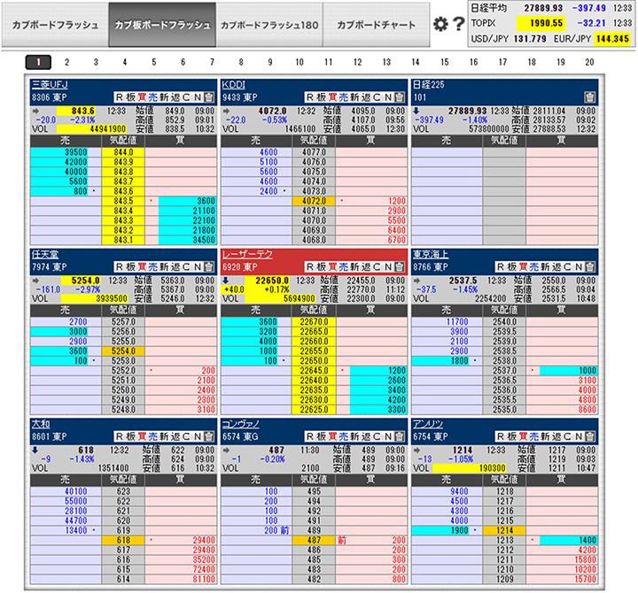The image size is (638, 593).
Task: Click sell quantity 1900 at 1214
Action: tap(440, 530)
